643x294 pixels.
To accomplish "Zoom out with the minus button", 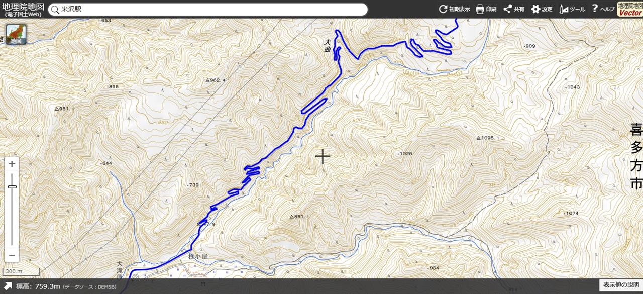I will click(12, 255).
